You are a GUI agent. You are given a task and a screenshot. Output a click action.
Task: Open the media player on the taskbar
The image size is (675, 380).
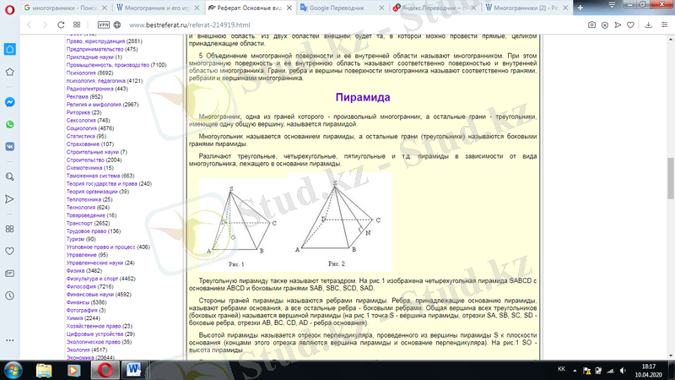pos(73,370)
